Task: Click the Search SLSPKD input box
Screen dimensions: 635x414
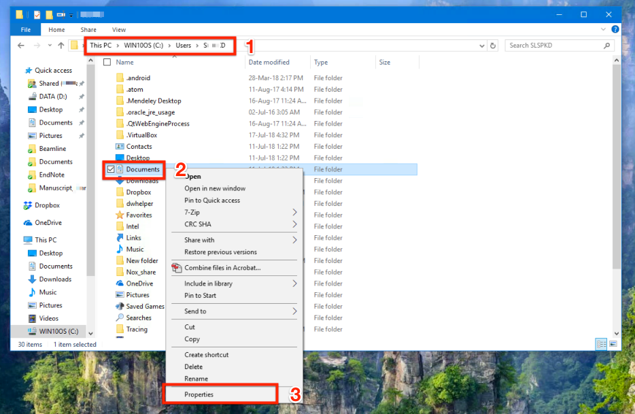Action: 554,46
